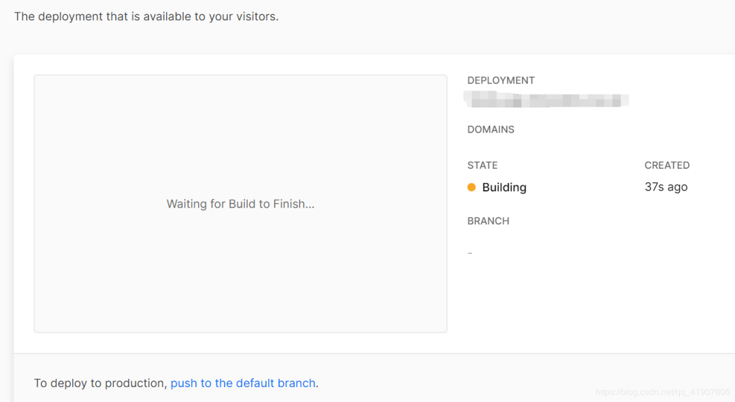Click the DEPLOYMENT heading label
The image size is (735, 402).
coord(501,80)
